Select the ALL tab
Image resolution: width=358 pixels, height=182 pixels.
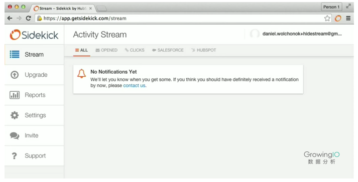coord(81,50)
